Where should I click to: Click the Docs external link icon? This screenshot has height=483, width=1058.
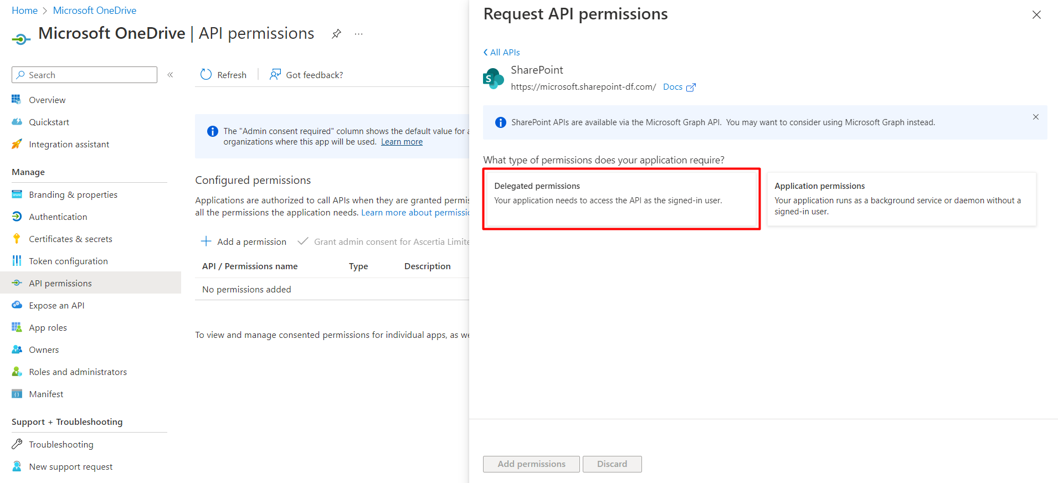click(x=691, y=88)
